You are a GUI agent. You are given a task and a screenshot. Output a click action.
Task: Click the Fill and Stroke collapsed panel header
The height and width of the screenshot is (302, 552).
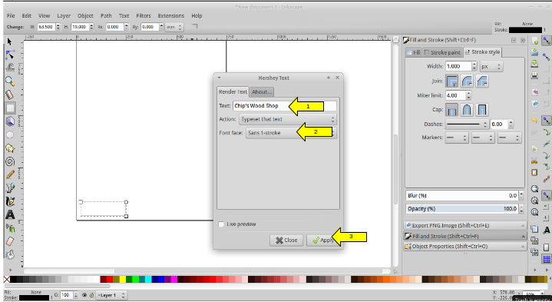465,236
